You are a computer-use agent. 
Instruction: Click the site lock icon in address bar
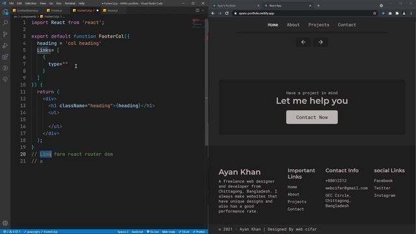coord(235,13)
